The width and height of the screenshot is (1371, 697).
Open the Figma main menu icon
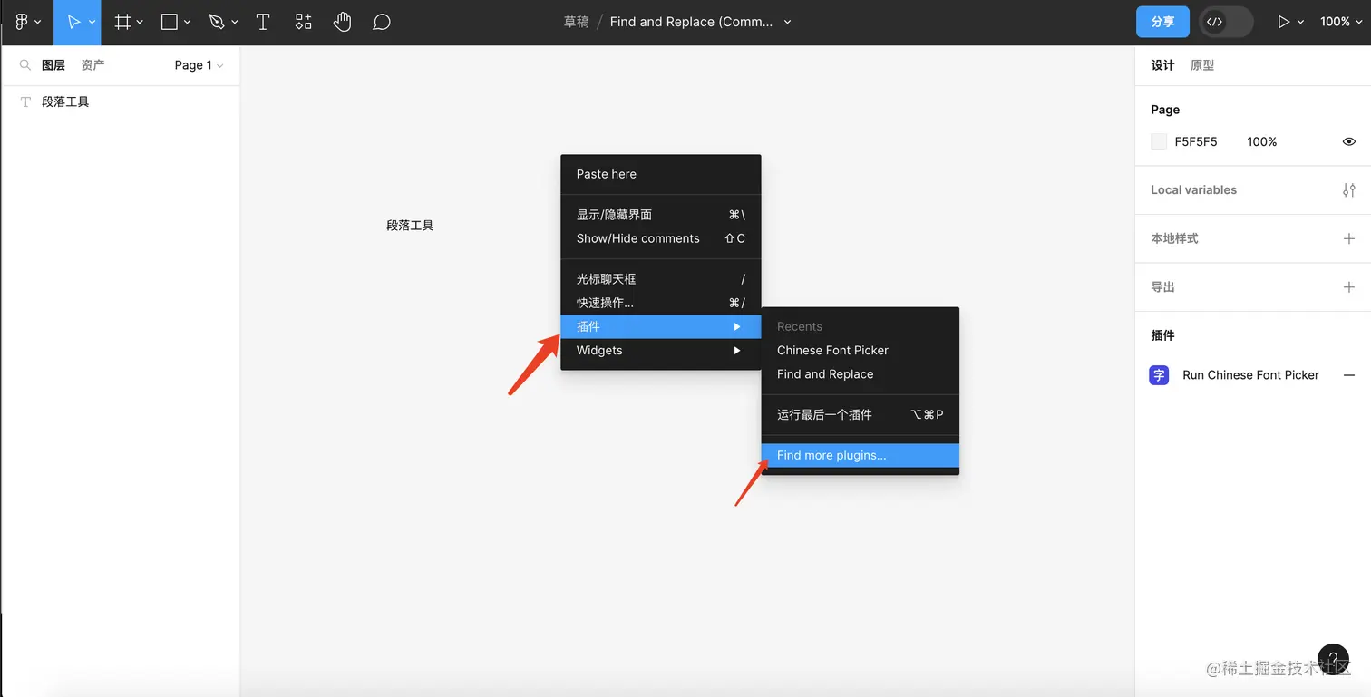click(x=22, y=22)
